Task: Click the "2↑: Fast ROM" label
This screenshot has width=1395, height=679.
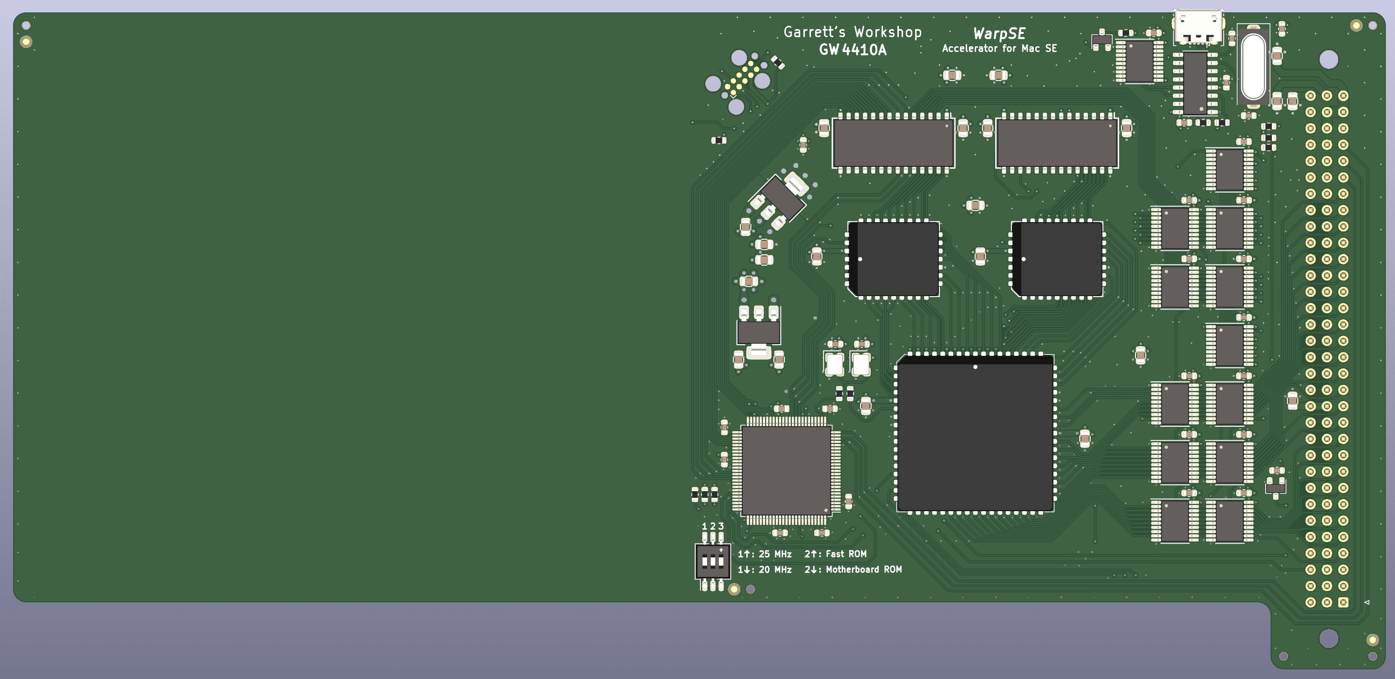Action: click(835, 554)
